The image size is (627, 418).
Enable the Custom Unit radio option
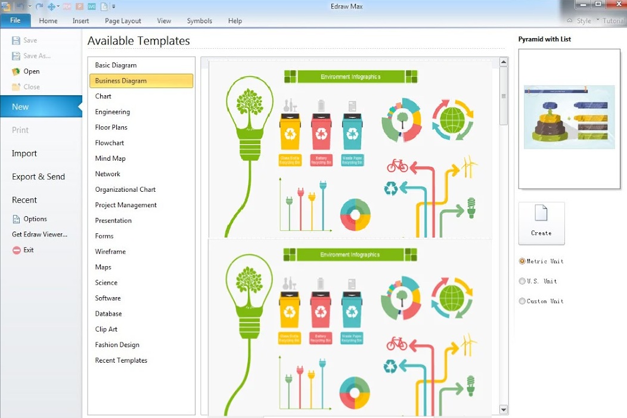coord(522,301)
